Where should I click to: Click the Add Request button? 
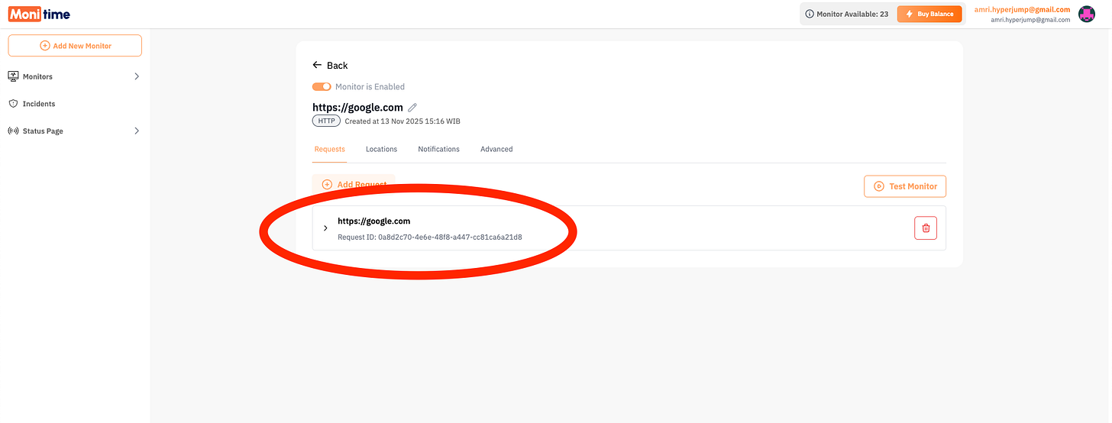click(354, 185)
